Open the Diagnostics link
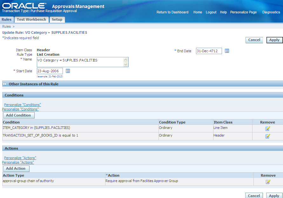Image resolution: width=283 pixels, height=198 pixels. [x=271, y=12]
